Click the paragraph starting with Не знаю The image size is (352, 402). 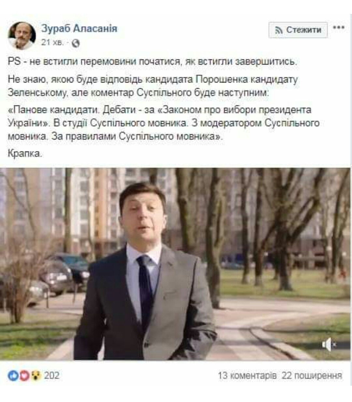coord(153,86)
